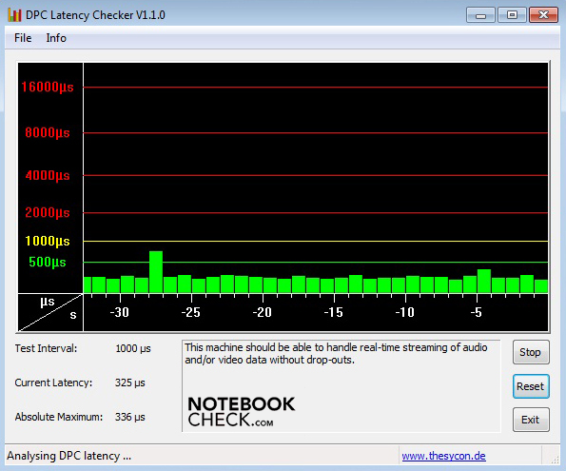566x471 pixels.
Task: Click the -5 time axis marker
Action: [477, 312]
